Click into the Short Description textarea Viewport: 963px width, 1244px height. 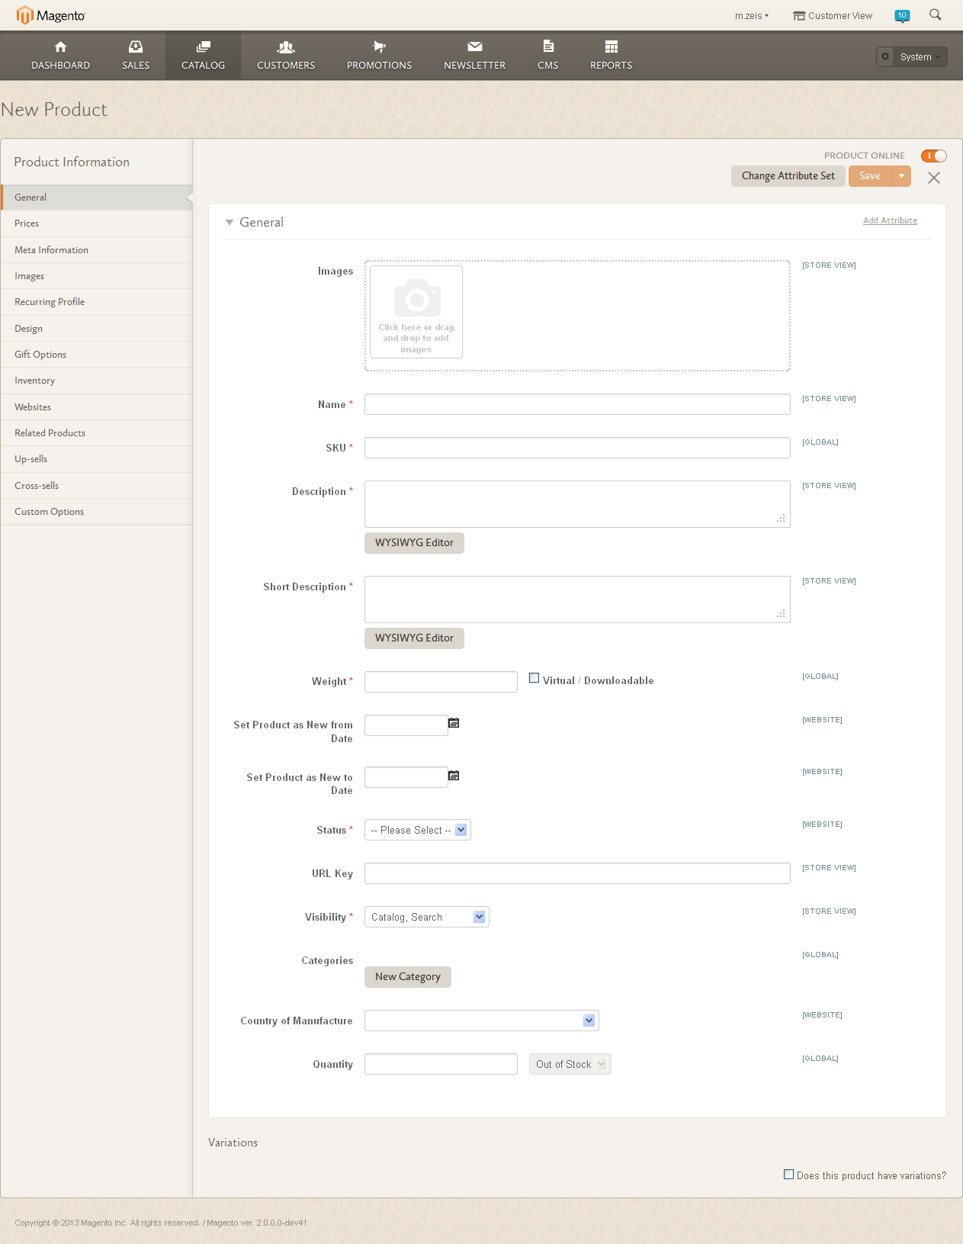577,599
